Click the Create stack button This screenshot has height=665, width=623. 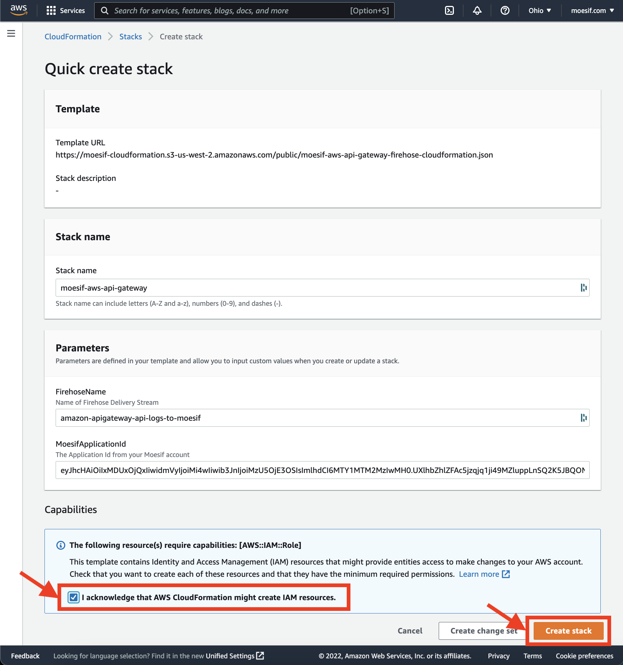click(x=568, y=631)
